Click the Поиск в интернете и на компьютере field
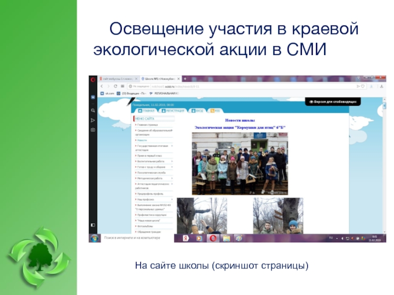 137,238
